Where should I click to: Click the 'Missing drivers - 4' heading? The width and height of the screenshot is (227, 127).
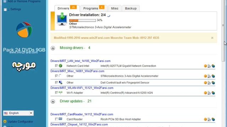[75, 48]
